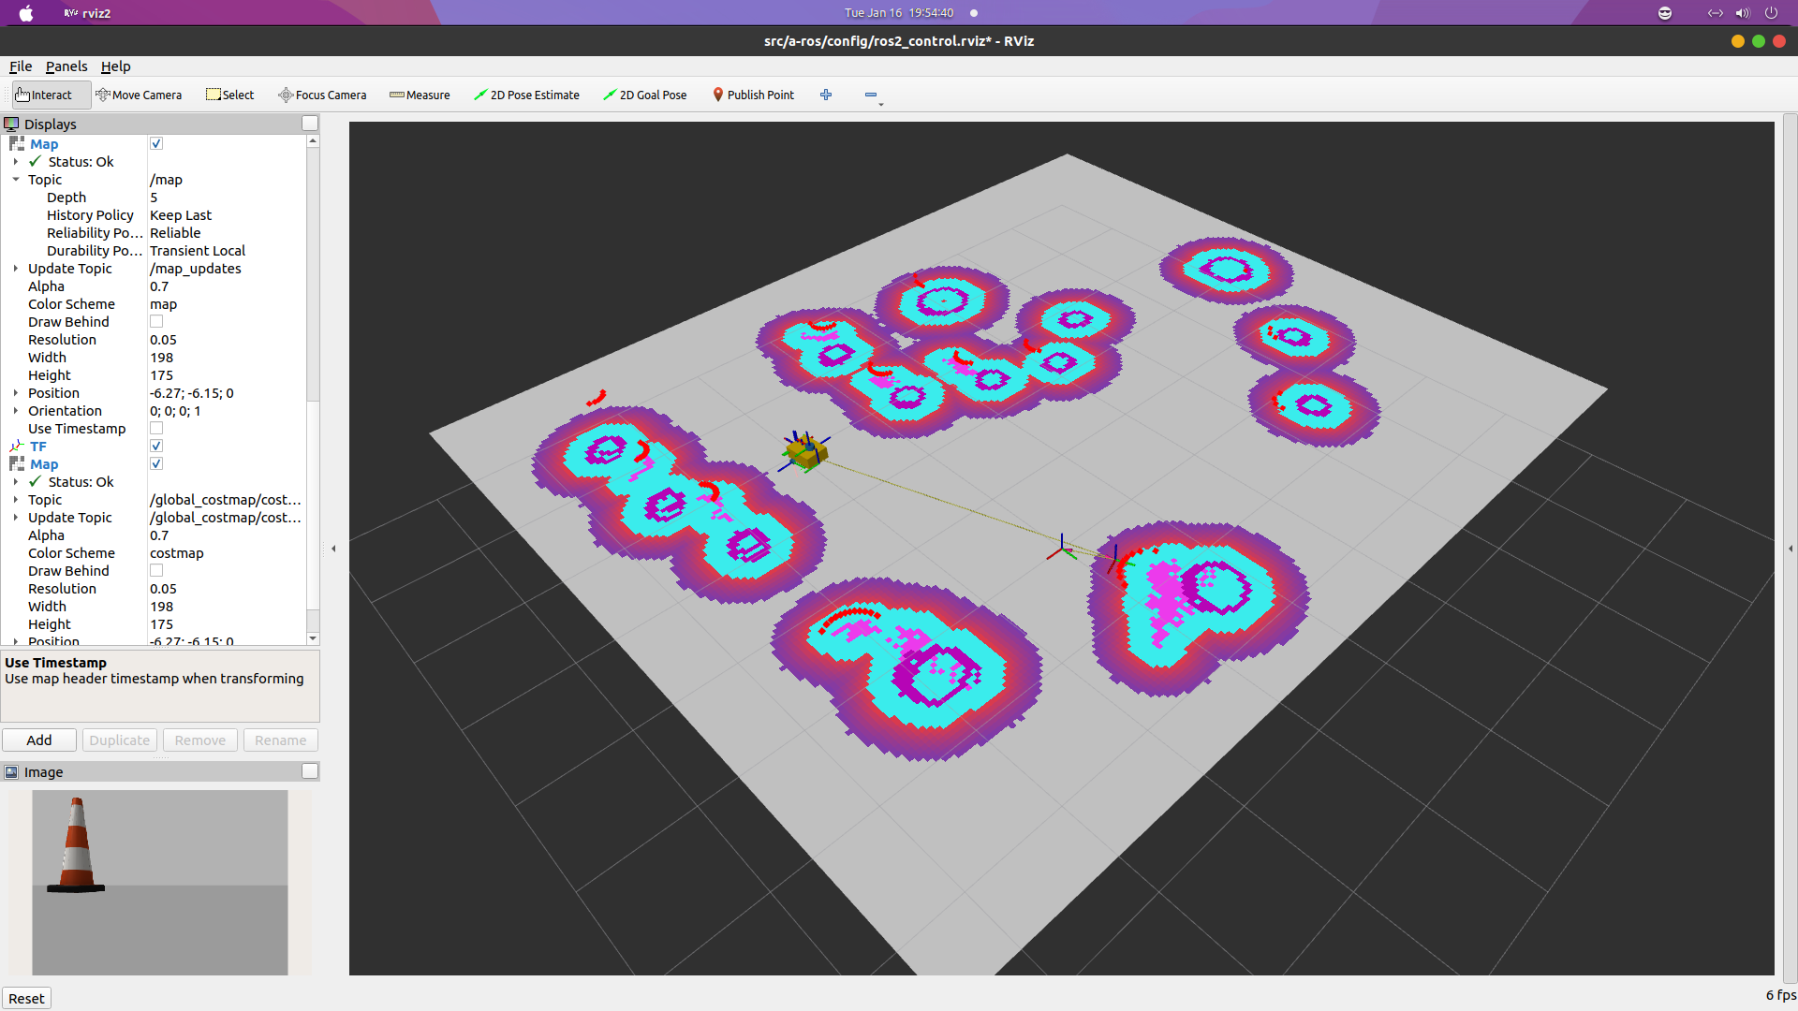This screenshot has height=1011, width=1798.
Task: Select the 2D Goal Pose tool
Action: pyautogui.click(x=644, y=95)
